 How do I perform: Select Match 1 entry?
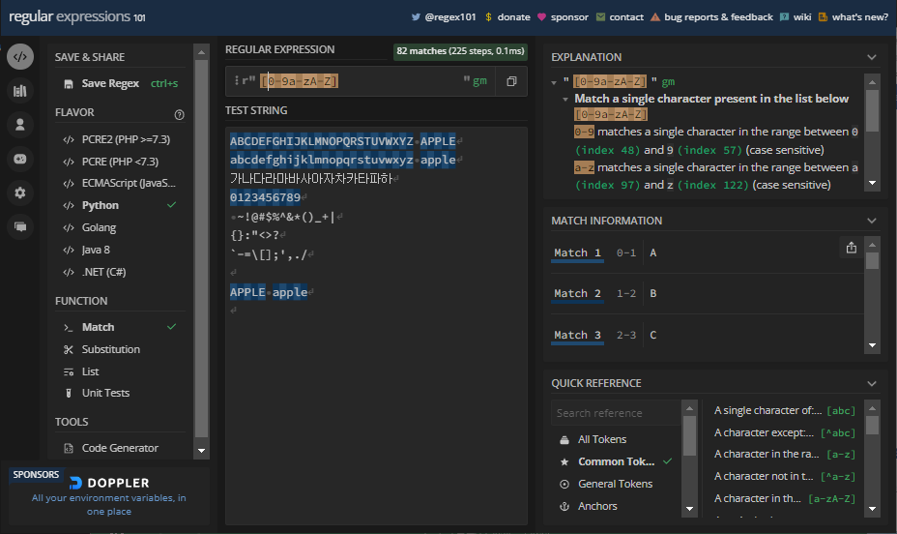coord(708,253)
